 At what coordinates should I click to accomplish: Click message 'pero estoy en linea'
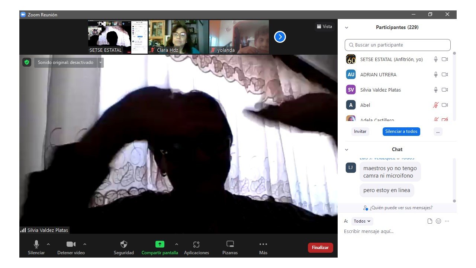click(x=387, y=190)
